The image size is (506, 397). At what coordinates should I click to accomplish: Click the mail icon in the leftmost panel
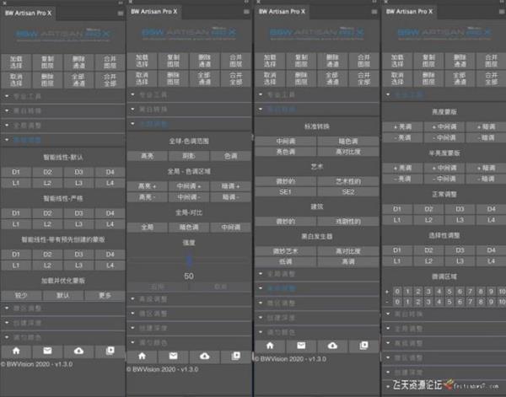coord(47,350)
